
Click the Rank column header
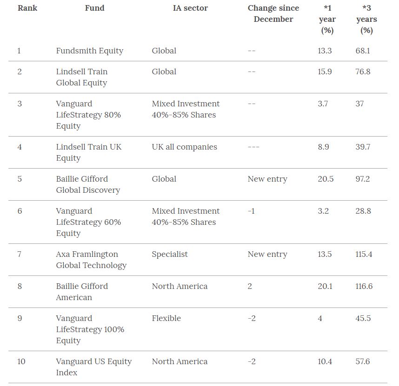[x=27, y=8]
